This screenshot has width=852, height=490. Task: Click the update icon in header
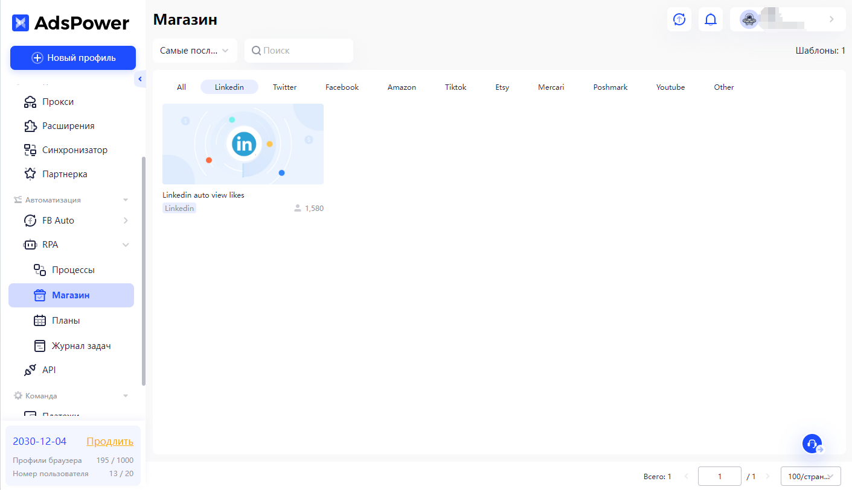coord(679,19)
